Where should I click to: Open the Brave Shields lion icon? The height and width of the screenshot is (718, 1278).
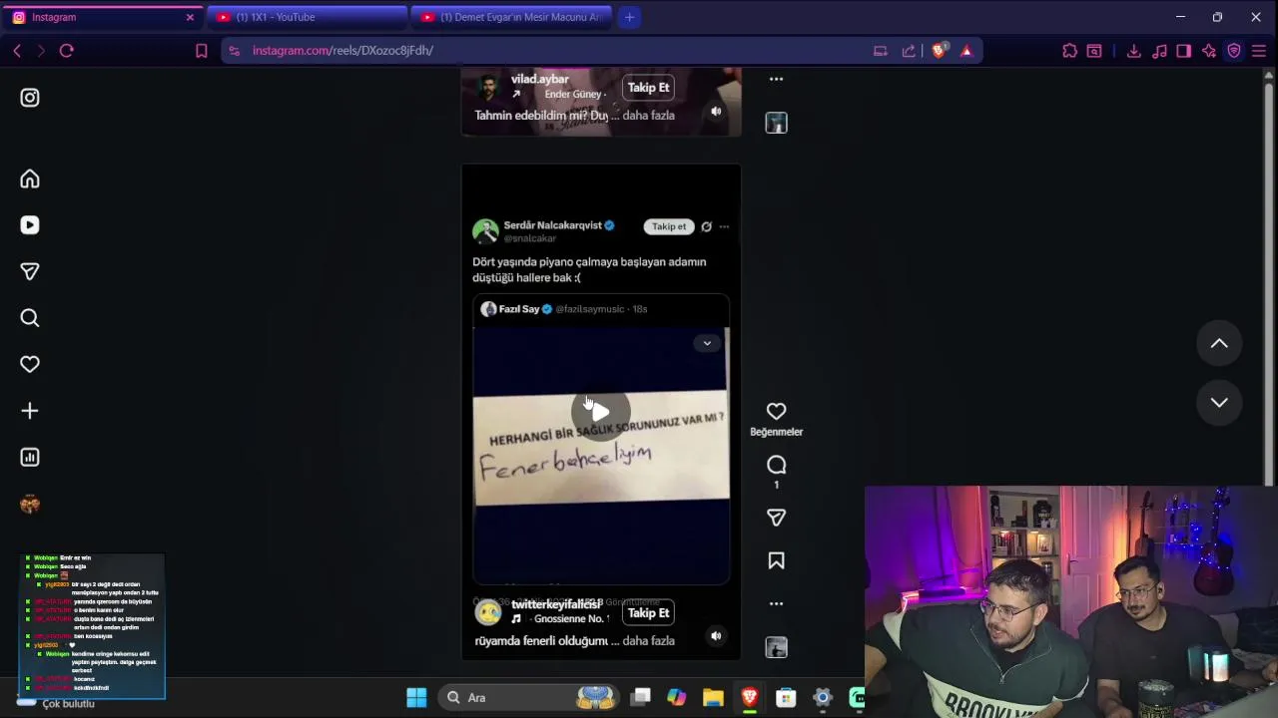939,50
